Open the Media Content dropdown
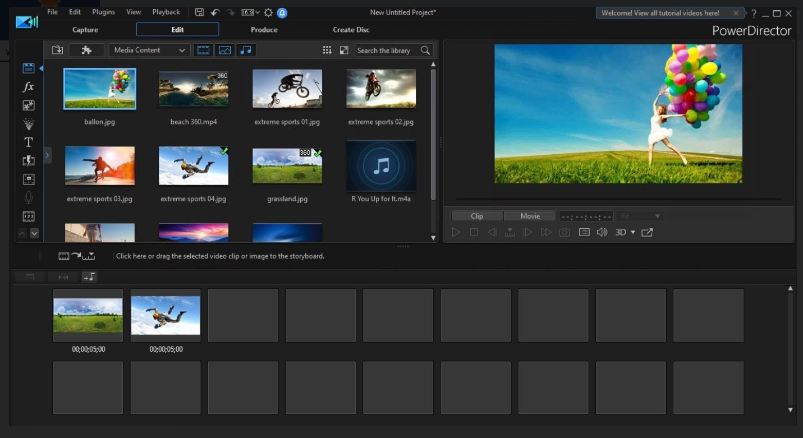The image size is (803, 438). tap(149, 50)
